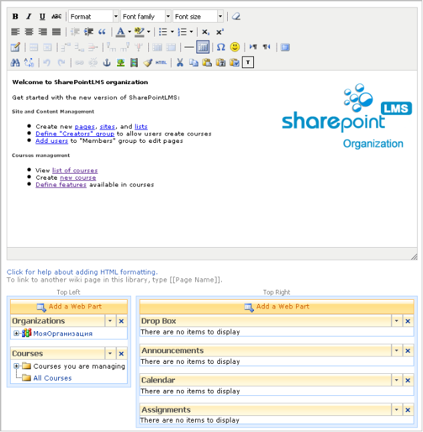
Task: Edit HTML source
Action: (x=161, y=63)
